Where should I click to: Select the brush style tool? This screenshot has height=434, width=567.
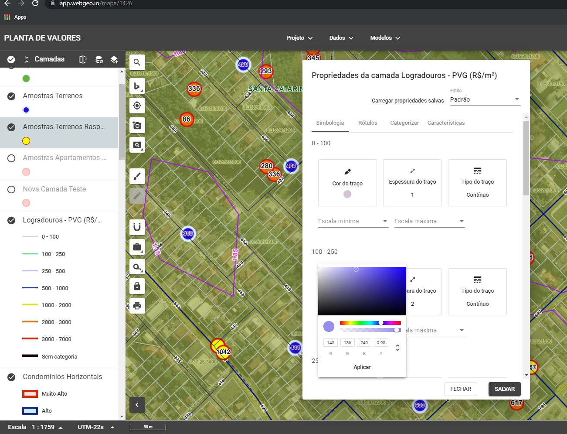[x=137, y=176]
